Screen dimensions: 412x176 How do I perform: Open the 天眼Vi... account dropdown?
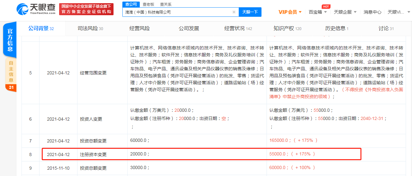tap(399, 12)
